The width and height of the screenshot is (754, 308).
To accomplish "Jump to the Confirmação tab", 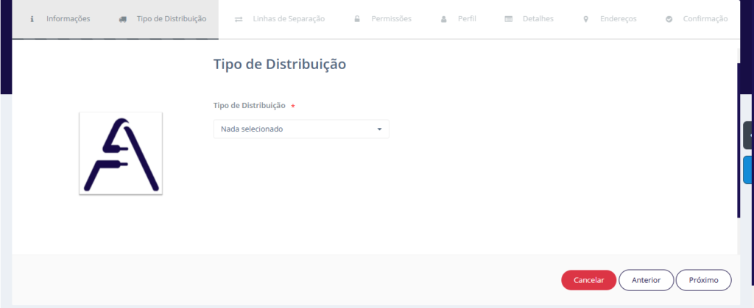I will point(705,19).
